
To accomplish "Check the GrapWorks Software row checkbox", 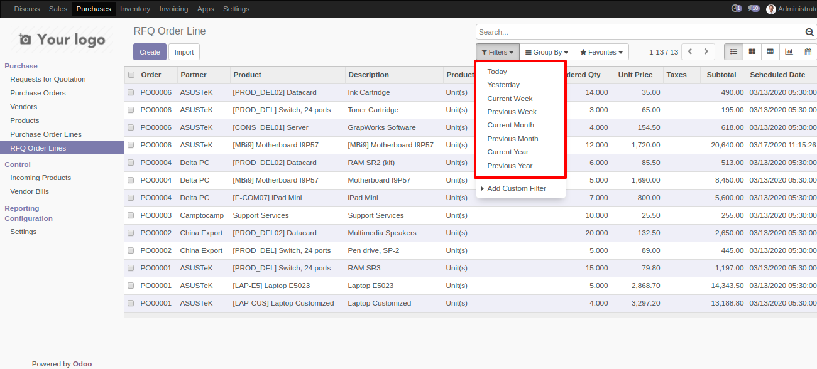I will tap(131, 127).
